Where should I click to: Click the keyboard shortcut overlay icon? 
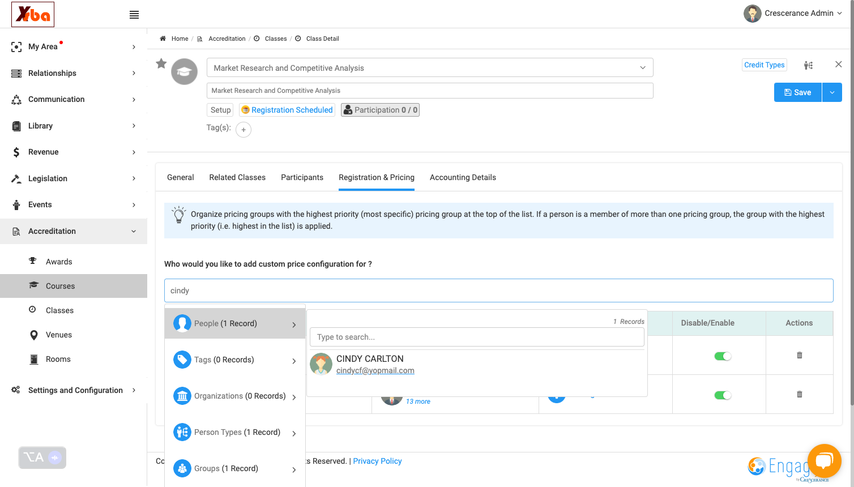tap(42, 458)
